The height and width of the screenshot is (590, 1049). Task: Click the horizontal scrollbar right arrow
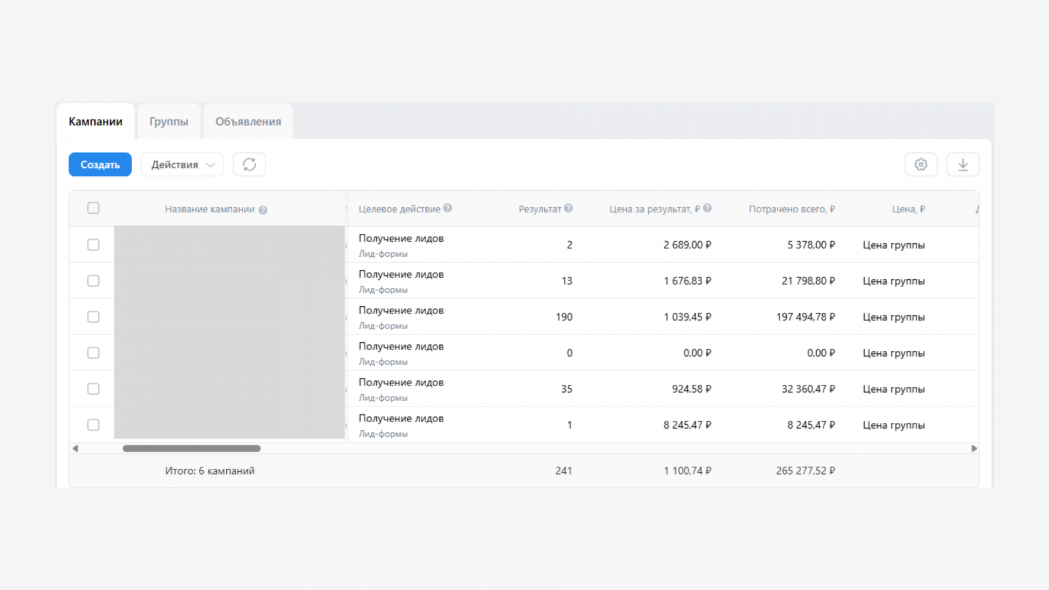click(974, 448)
